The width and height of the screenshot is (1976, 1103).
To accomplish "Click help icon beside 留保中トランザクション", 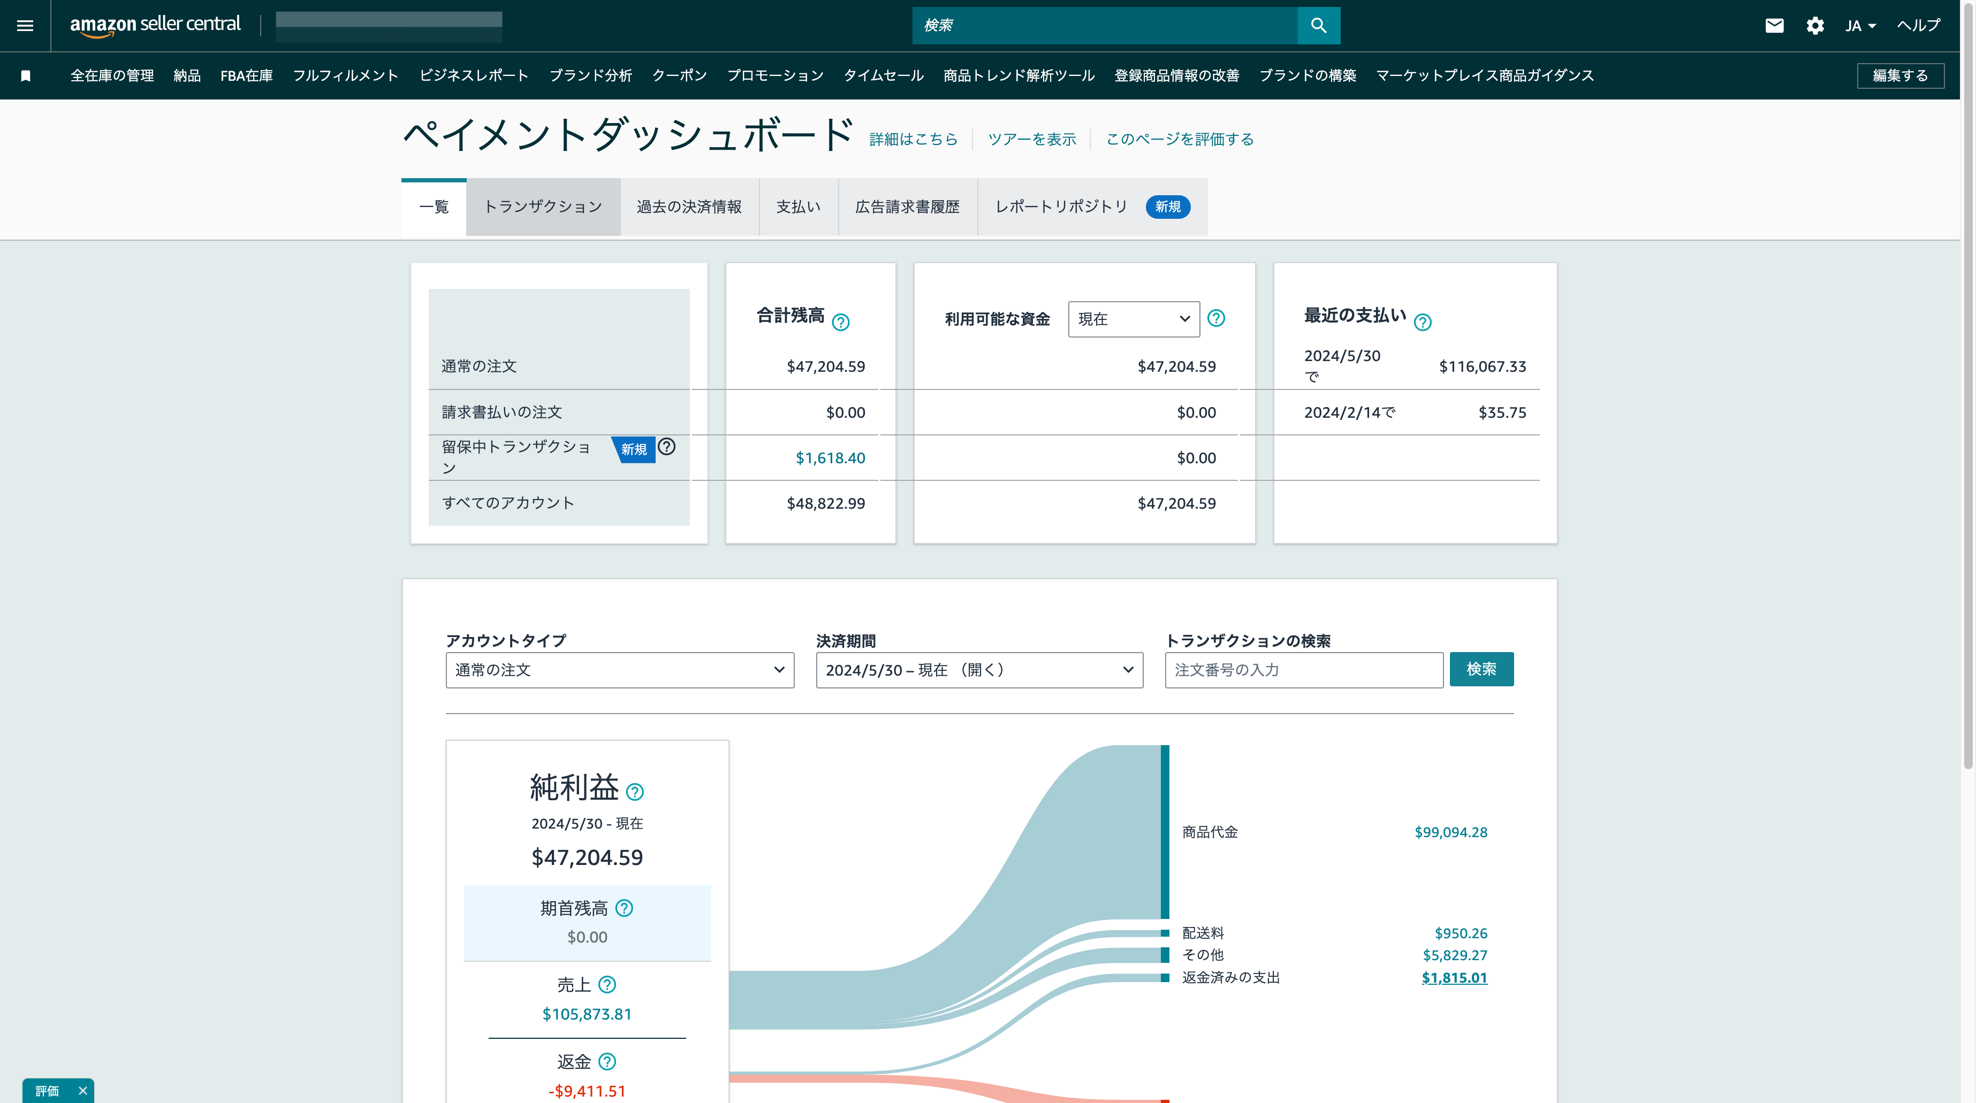I will [x=666, y=446].
